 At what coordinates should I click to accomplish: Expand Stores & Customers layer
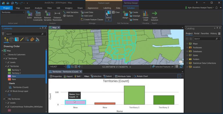tap(4, 55)
